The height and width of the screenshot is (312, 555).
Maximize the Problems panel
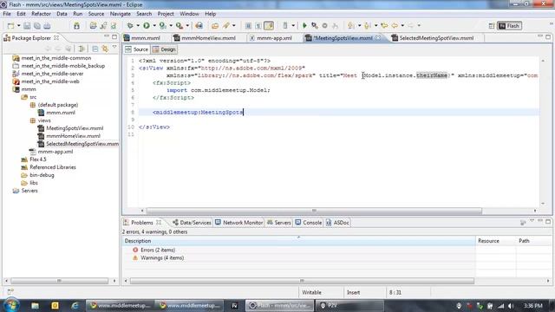(548, 222)
